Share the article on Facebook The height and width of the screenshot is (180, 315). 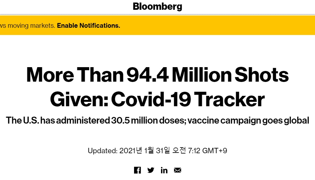coord(138,170)
